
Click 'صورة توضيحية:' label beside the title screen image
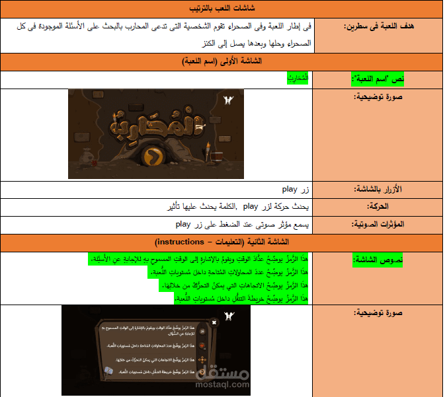point(378,97)
